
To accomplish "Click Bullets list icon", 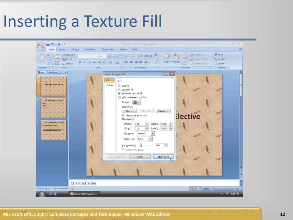I will click(x=127, y=56).
